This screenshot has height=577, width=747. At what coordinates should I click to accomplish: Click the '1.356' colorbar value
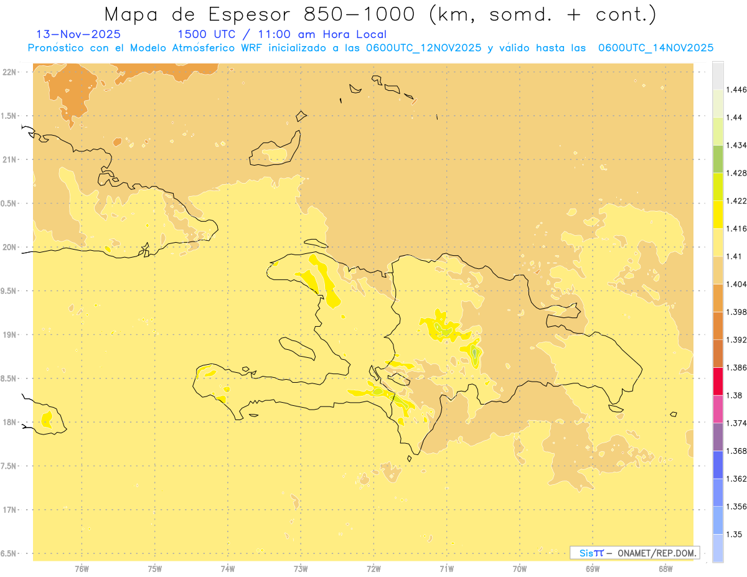[736, 507]
